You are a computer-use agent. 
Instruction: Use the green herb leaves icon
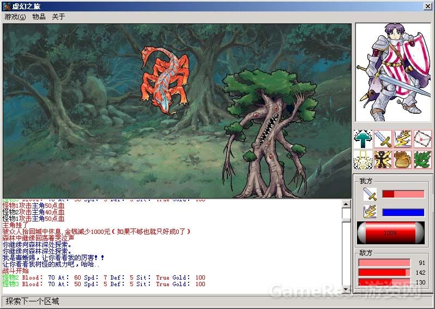[422, 159]
